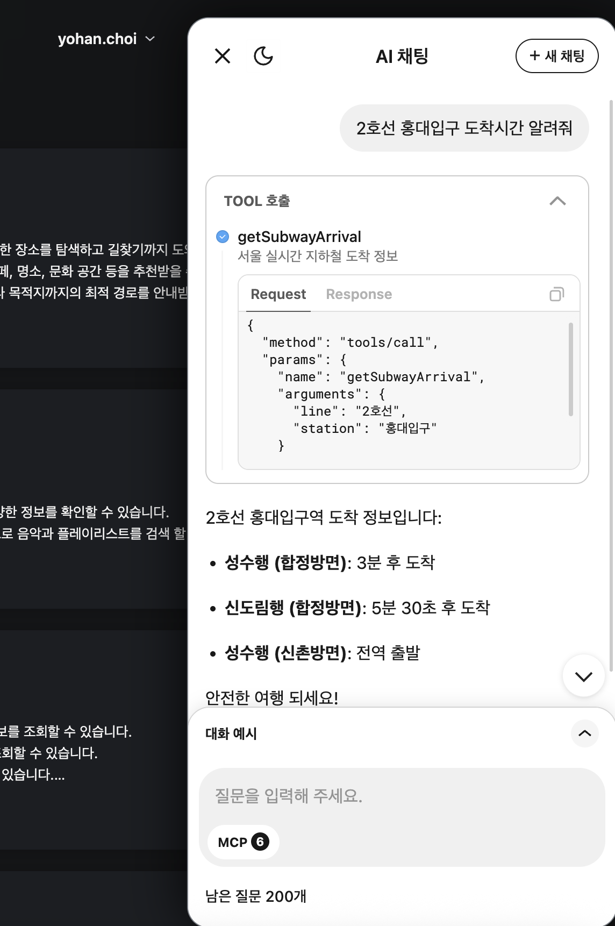Open the yohan.choi account dropdown
Viewport: 615px width, 926px height.
(106, 39)
